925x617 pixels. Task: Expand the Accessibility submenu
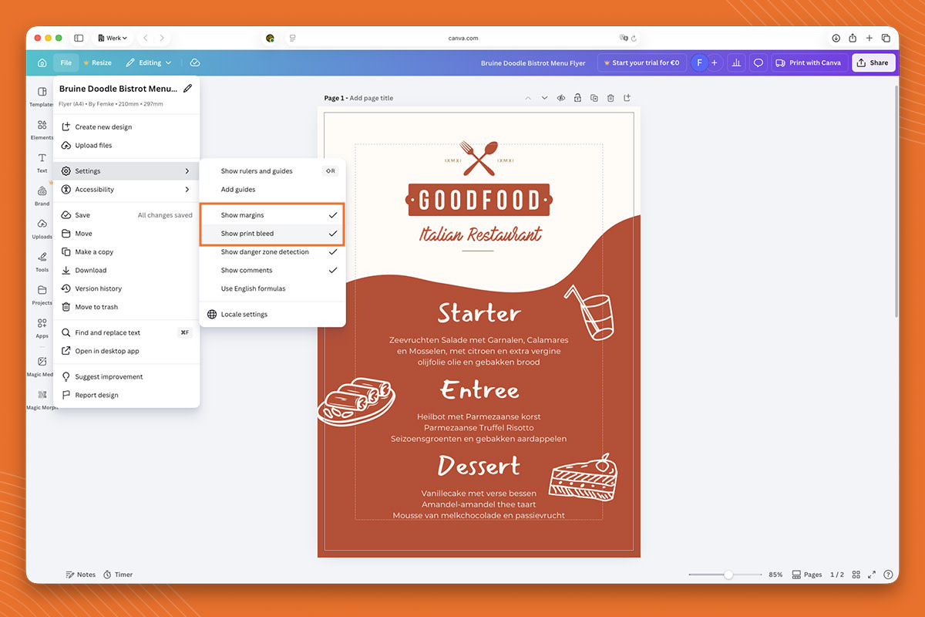tap(95, 189)
